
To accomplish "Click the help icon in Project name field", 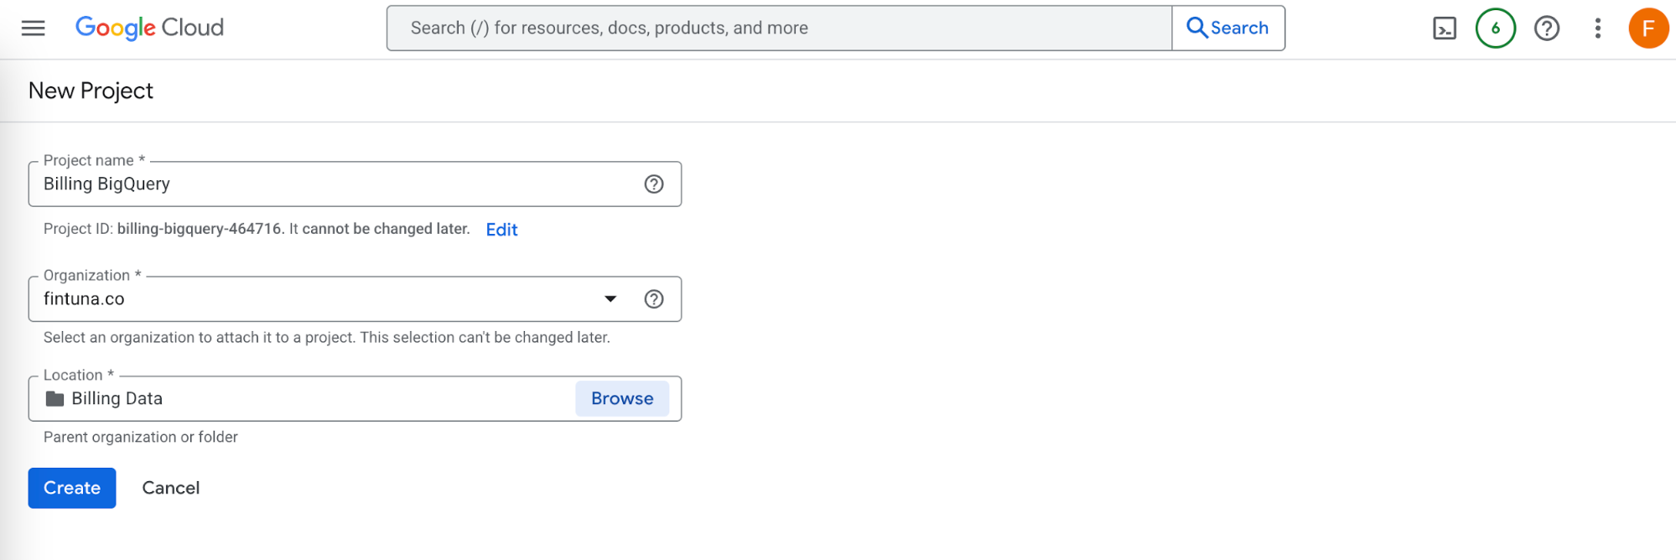I will (x=654, y=184).
